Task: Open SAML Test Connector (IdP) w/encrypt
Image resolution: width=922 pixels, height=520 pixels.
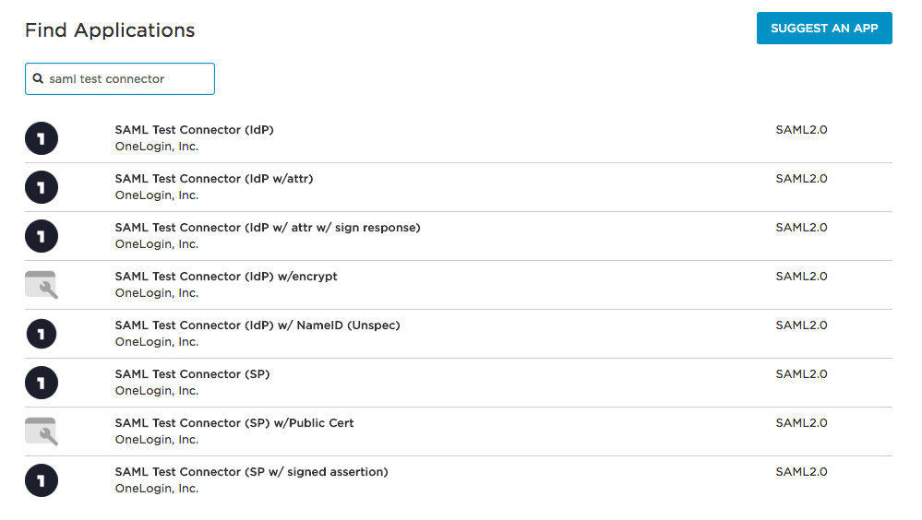Action: tap(225, 277)
